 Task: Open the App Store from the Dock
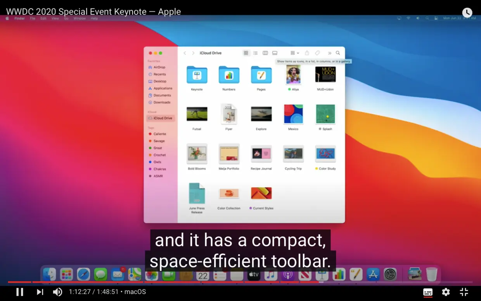tap(373, 274)
